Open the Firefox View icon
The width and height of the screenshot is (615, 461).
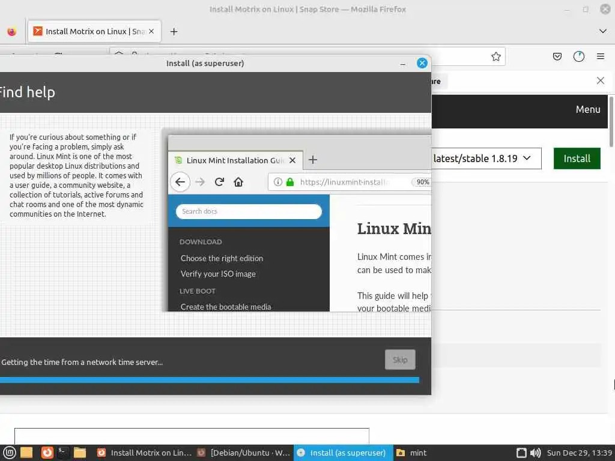tap(12, 31)
